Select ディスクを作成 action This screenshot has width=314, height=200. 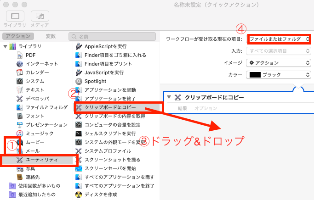tap(97, 194)
